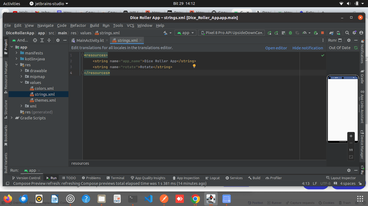Viewport: 368px width, 206px height.
Task: Click the green Debug app bug icon
Action: (290, 33)
